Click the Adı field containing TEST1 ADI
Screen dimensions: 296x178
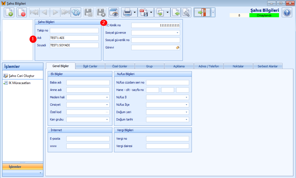click(x=74, y=38)
